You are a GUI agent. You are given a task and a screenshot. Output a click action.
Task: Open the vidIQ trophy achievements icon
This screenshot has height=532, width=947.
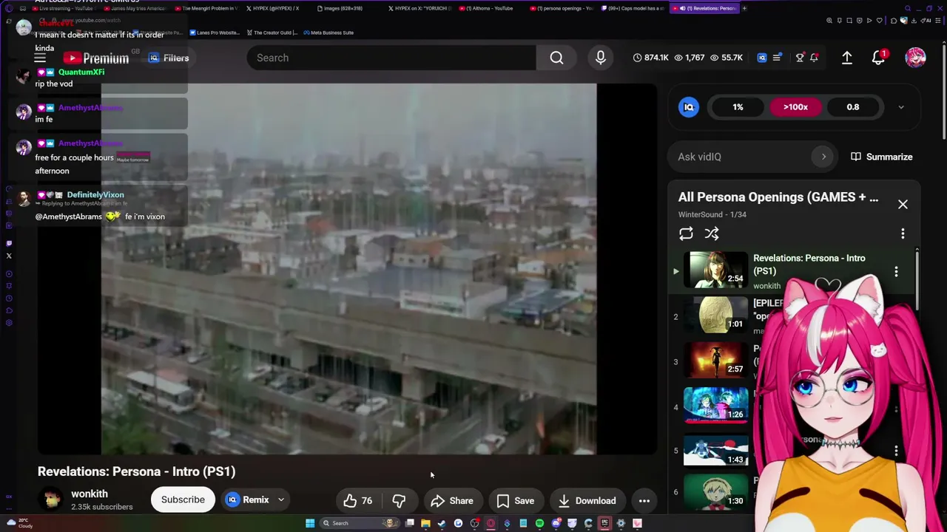pos(800,58)
